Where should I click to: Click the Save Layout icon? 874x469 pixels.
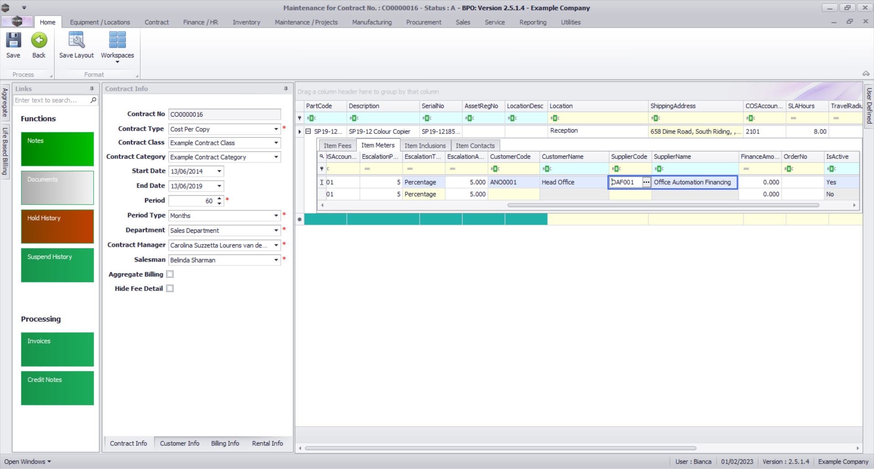(76, 41)
